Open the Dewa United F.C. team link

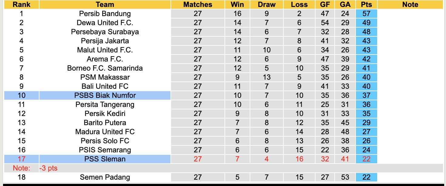(105, 23)
